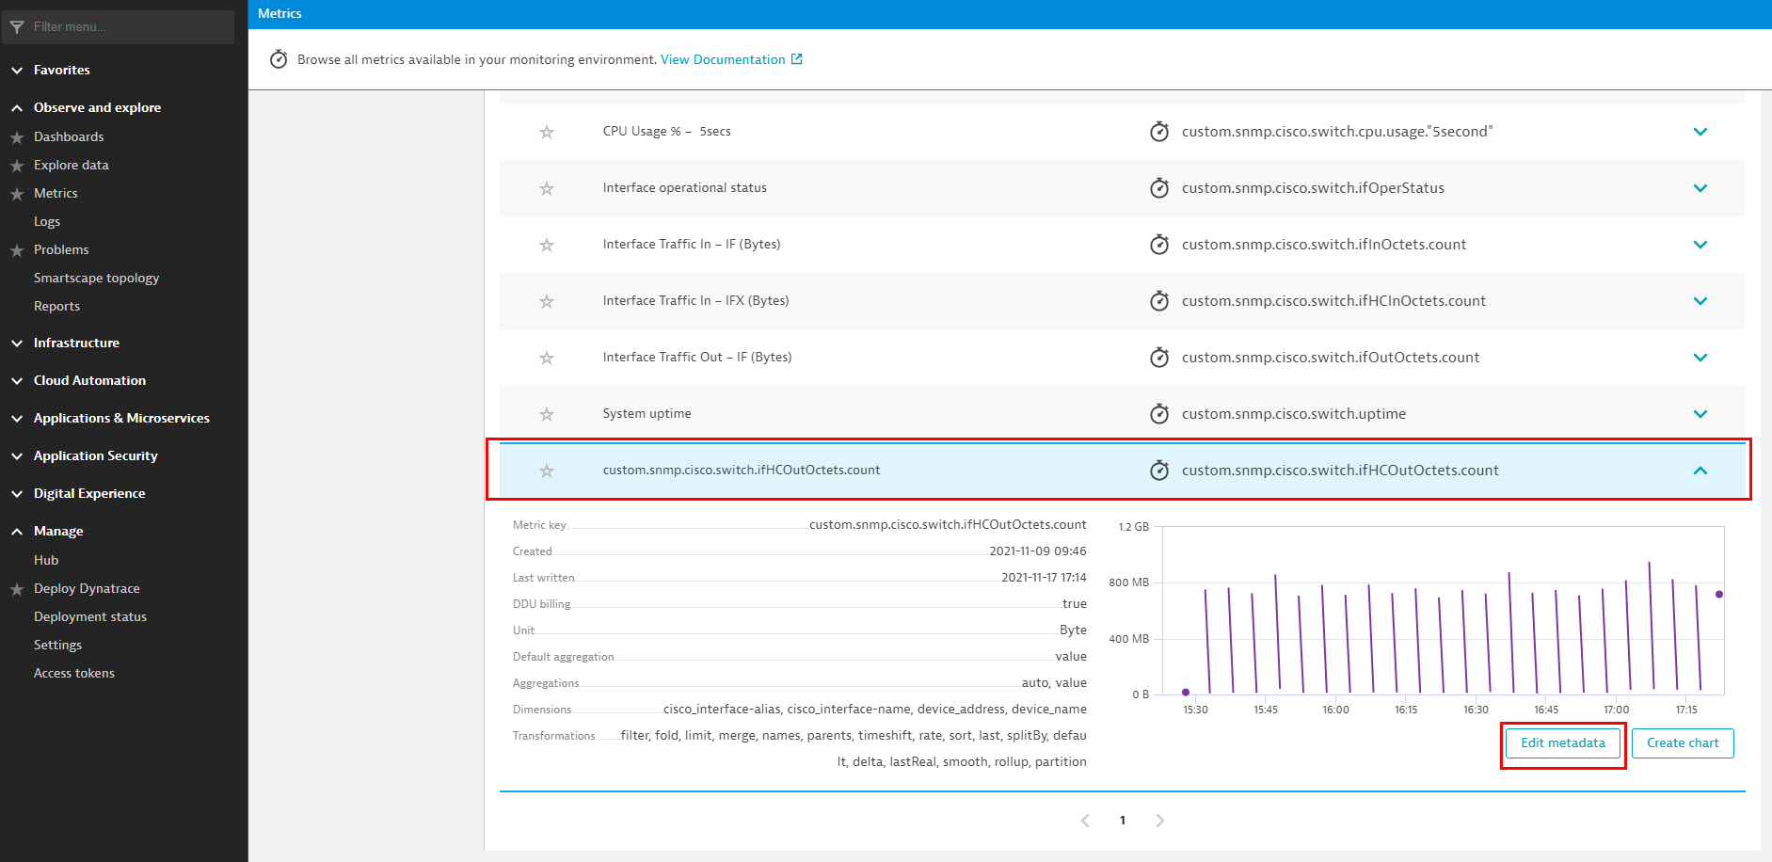The height and width of the screenshot is (862, 1772).
Task: Open Hub under Manage
Action: pos(46,560)
